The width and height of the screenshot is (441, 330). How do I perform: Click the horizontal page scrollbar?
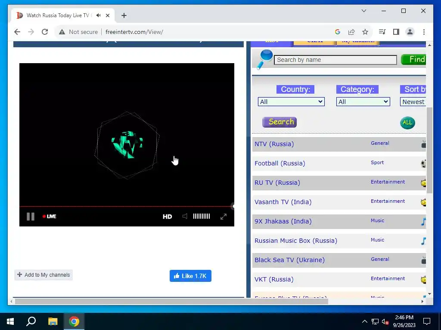pyautogui.click(x=171, y=301)
